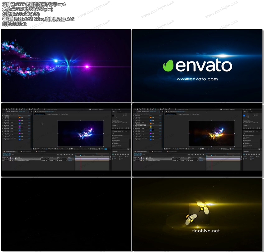Click About link for Particle 1 Color 2 in orange-particle frame

point(161,125)
